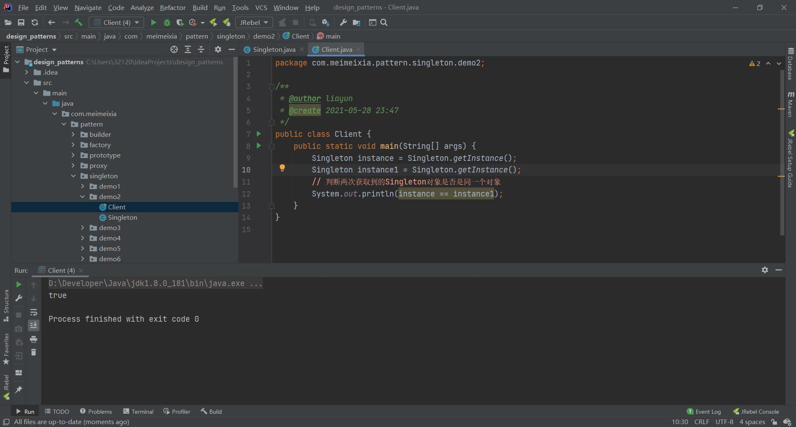Debug with JRebel rocket-bug icon
Viewport: 796px width, 427px height.
227,22
